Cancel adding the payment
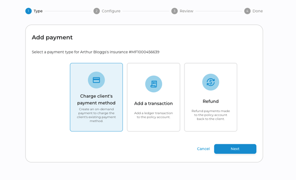The image size is (296, 180). (203, 149)
